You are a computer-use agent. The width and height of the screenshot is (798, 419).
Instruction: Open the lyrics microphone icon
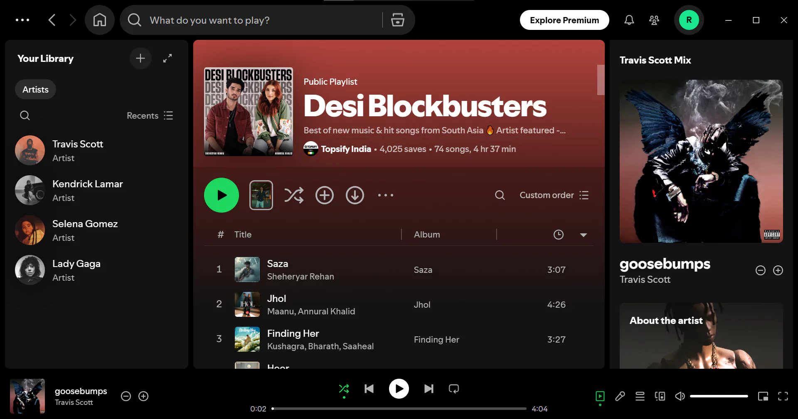pyautogui.click(x=620, y=396)
